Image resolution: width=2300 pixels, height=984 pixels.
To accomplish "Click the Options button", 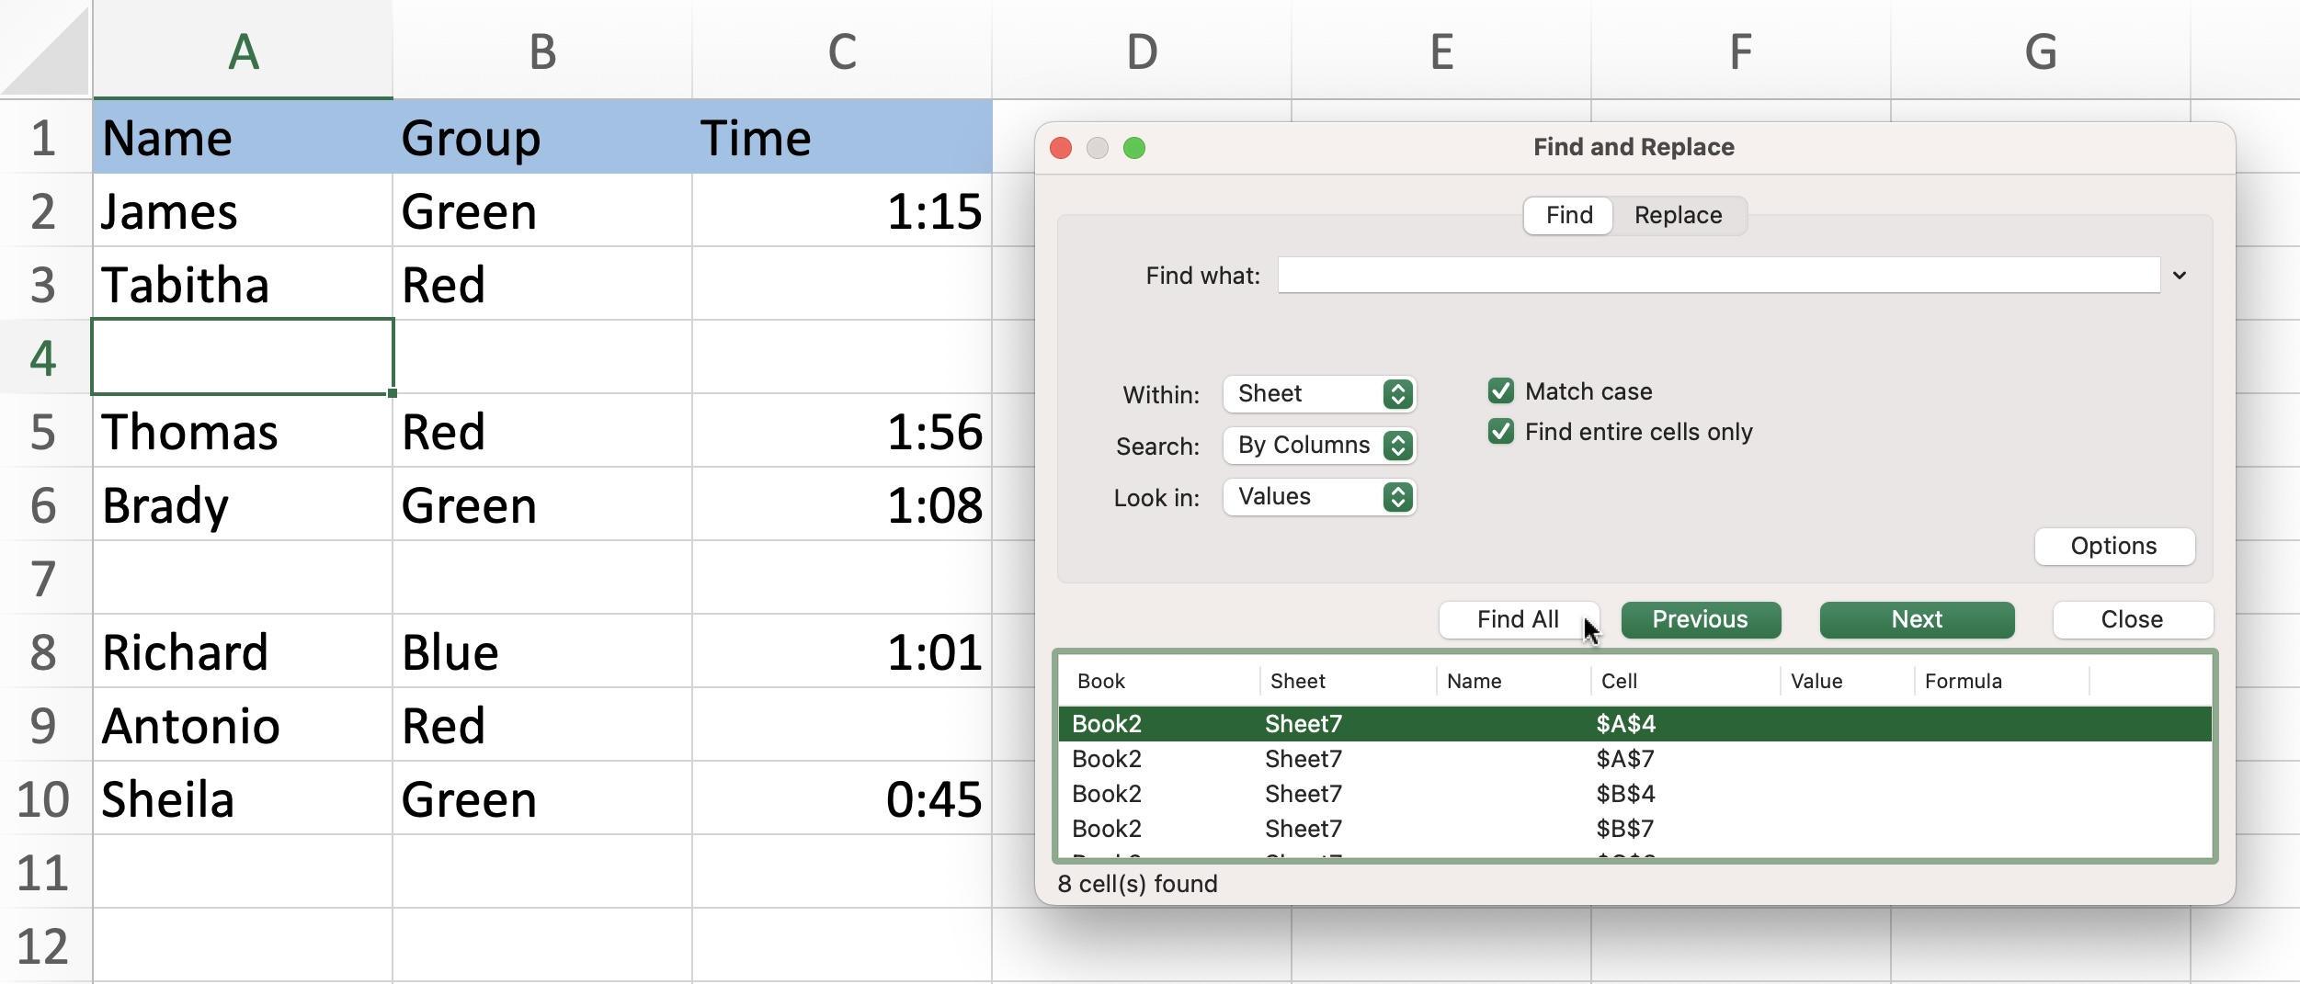I will (x=2112, y=546).
